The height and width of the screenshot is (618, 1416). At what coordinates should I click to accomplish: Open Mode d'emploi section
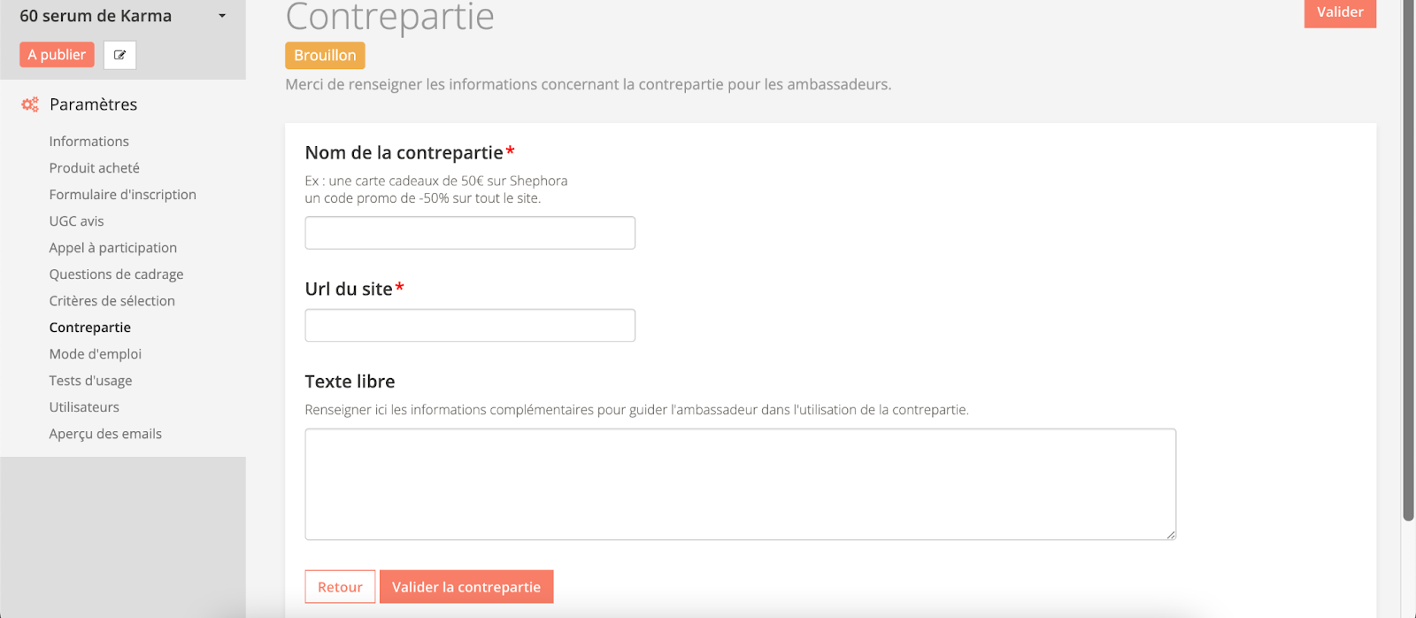[x=95, y=354]
